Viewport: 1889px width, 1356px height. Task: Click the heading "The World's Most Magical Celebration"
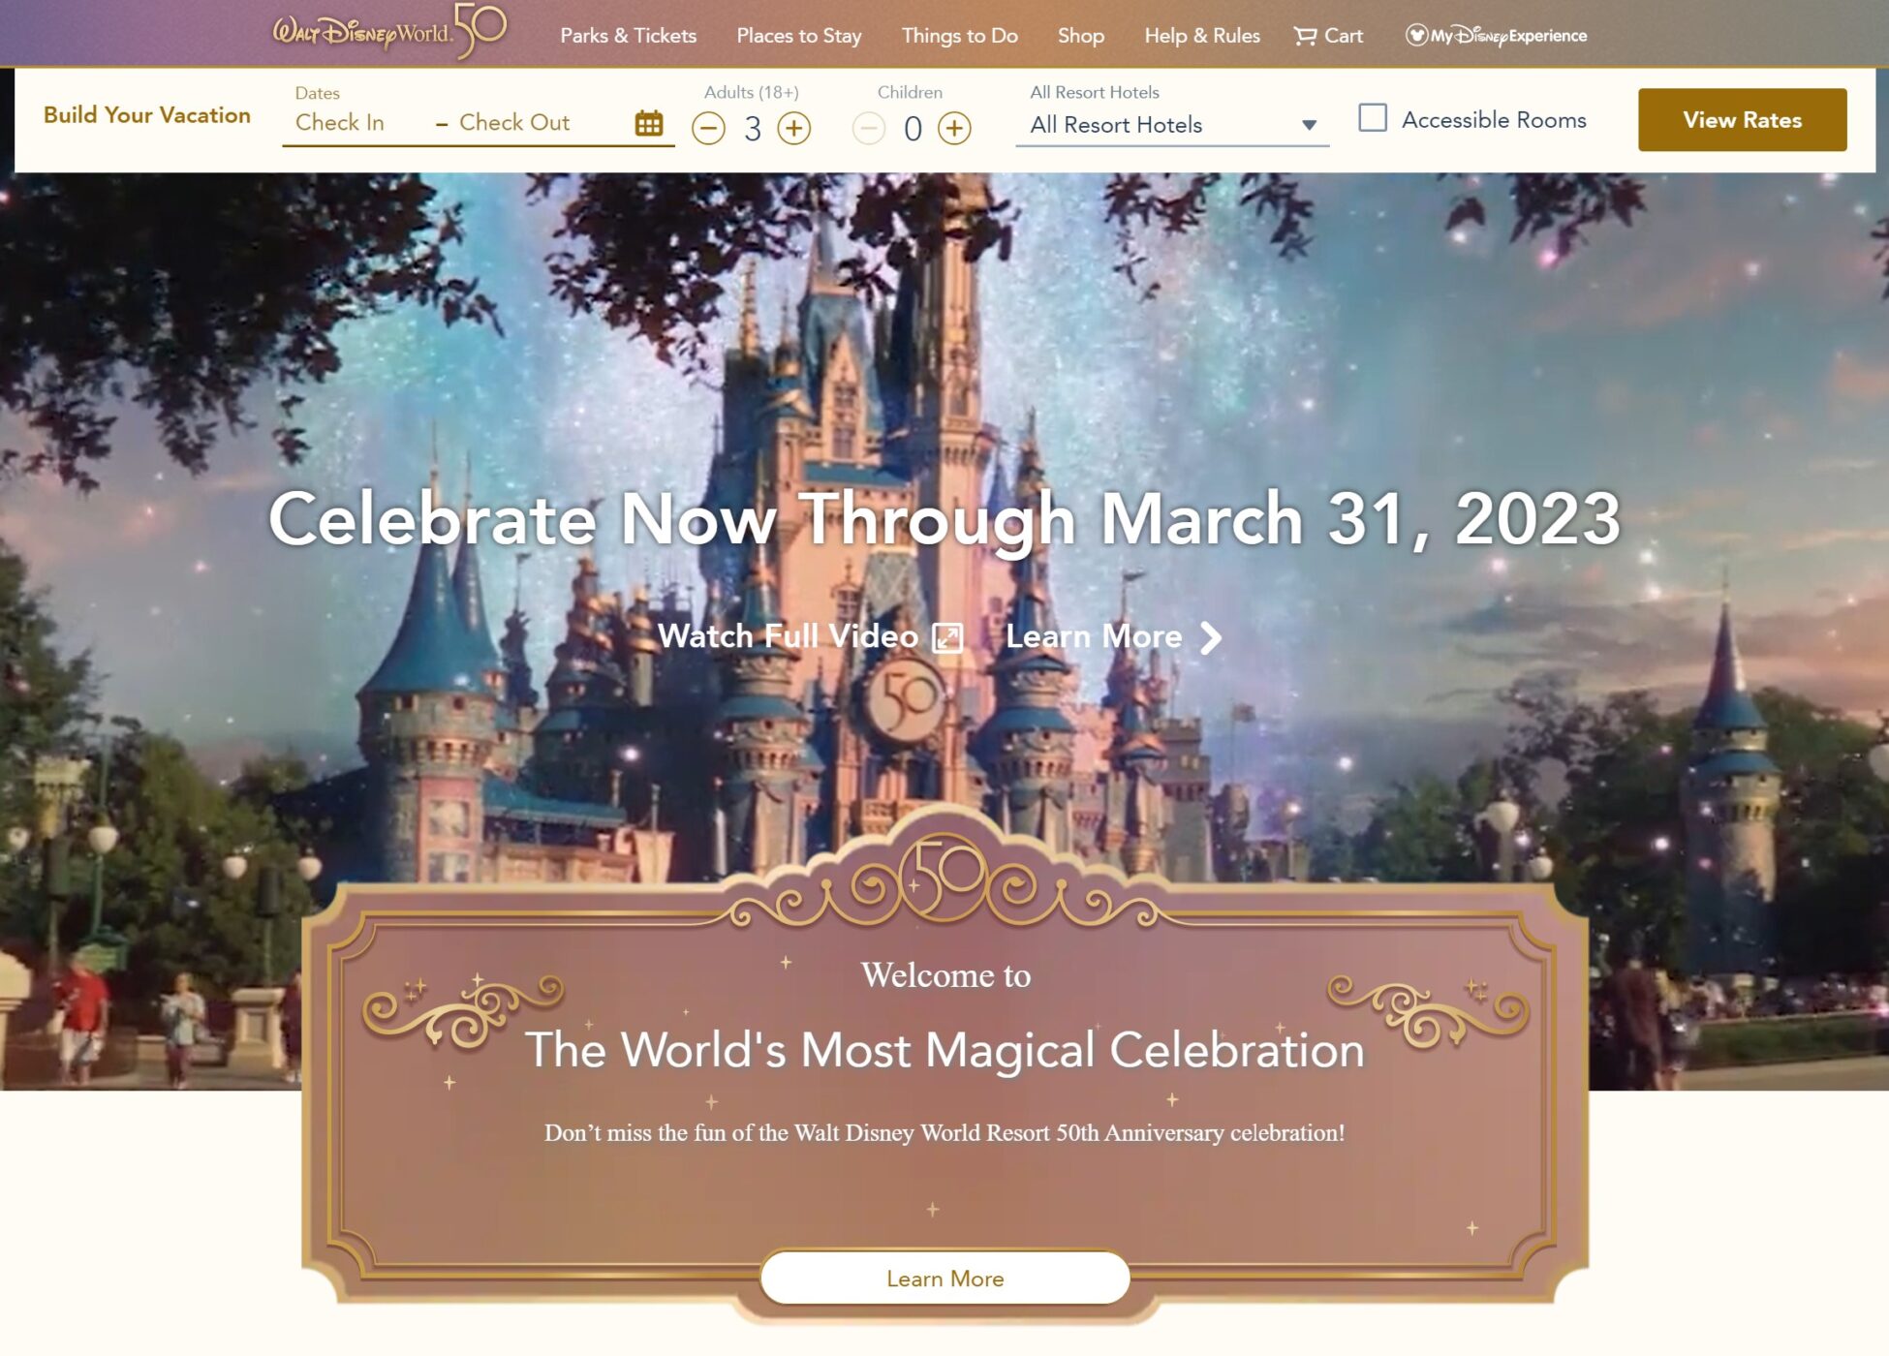[944, 1049]
